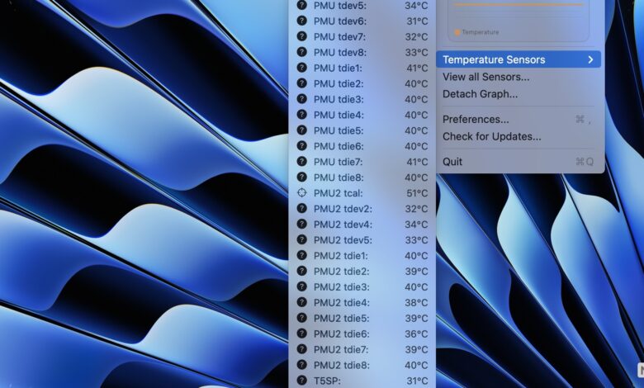Select the PMU2 tdev2 sensor label
The width and height of the screenshot is (644, 388).
343,209
